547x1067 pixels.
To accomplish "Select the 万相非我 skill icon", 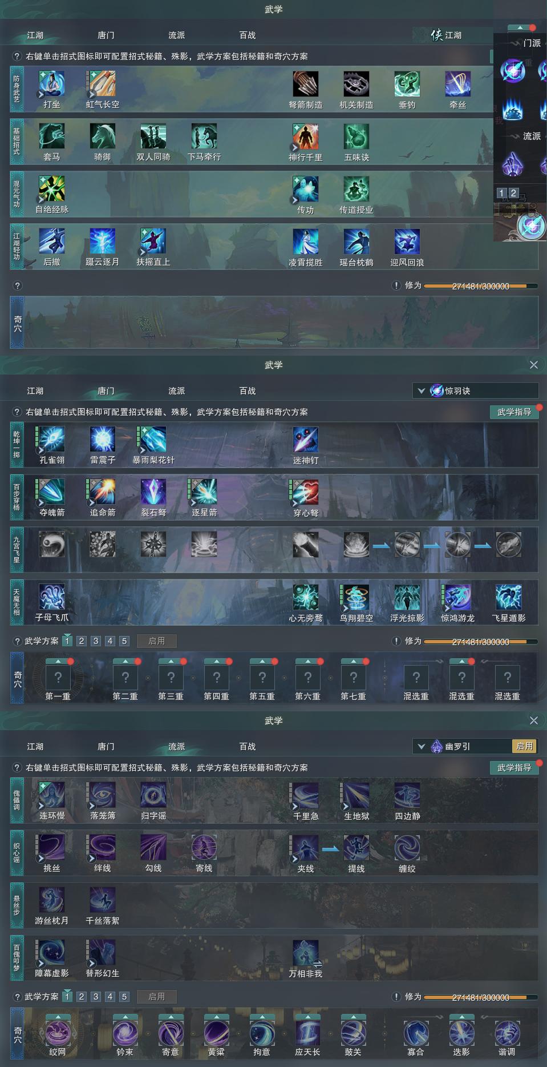I will tap(306, 953).
